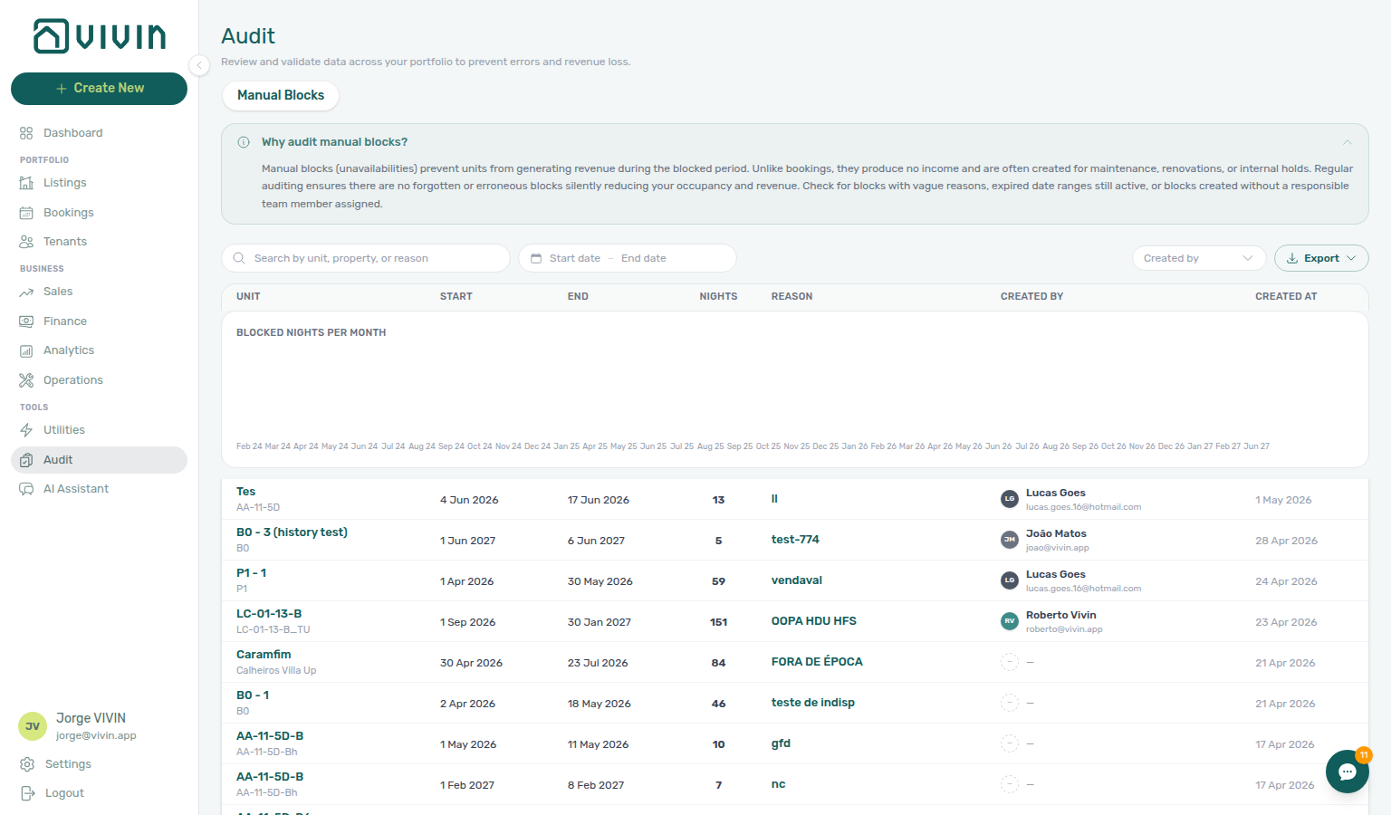Sort by the START column header
This screenshot has height=815, width=1391.
point(456,297)
